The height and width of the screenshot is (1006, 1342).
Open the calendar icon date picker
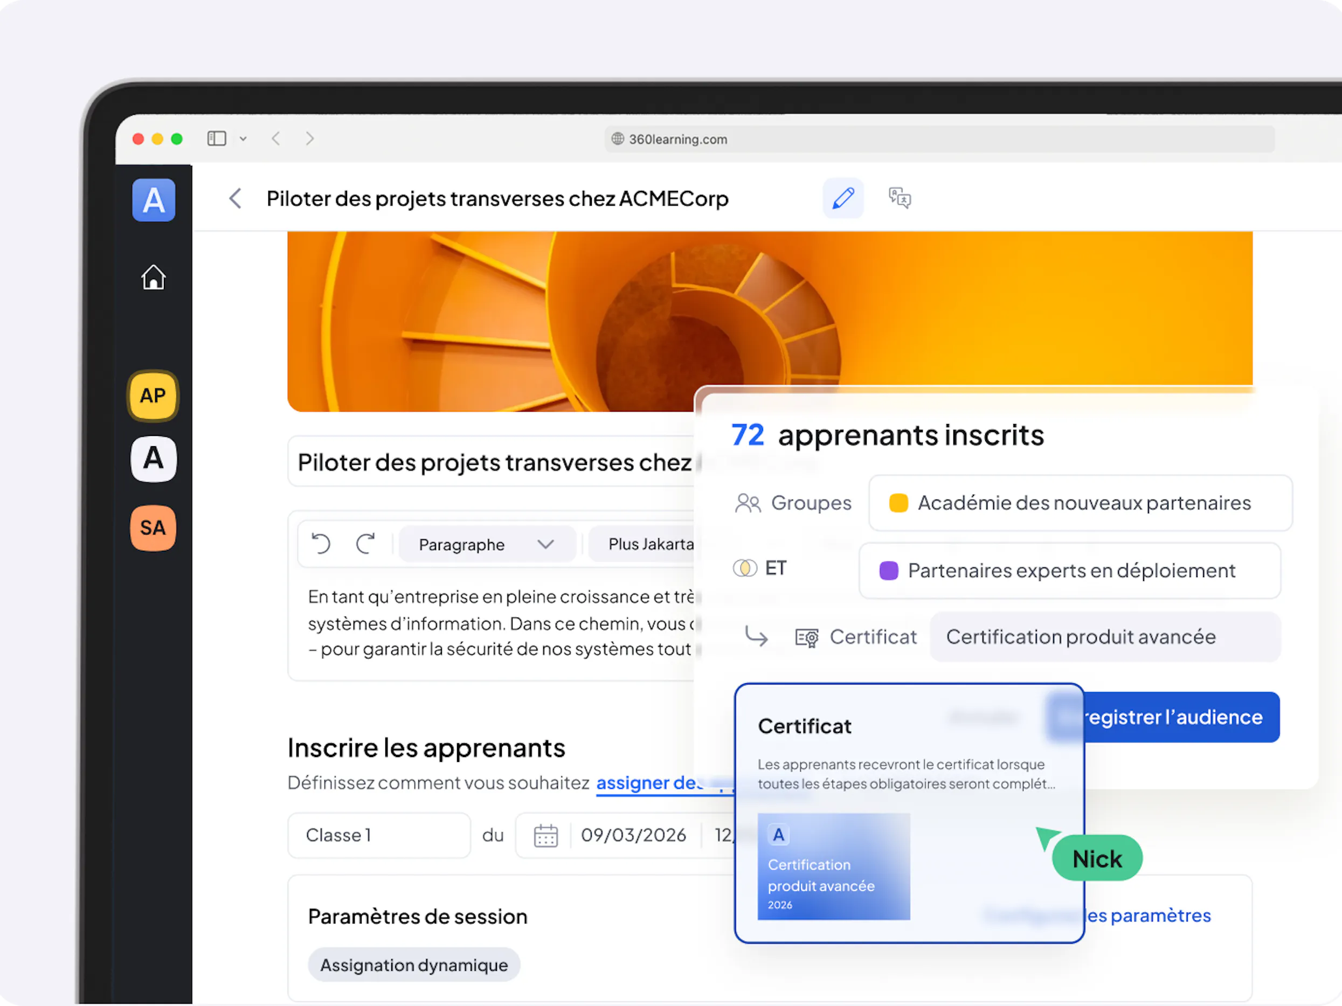coord(545,835)
